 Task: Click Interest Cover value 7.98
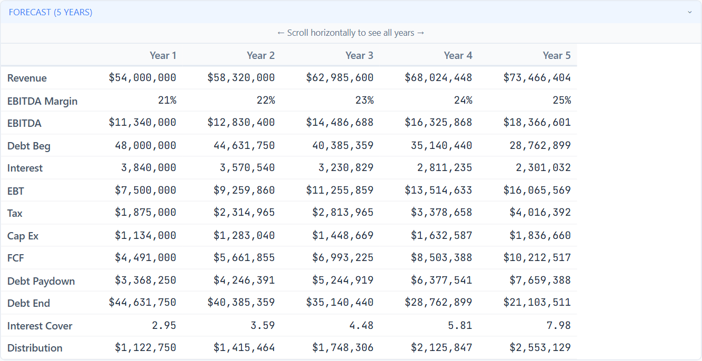pos(558,325)
